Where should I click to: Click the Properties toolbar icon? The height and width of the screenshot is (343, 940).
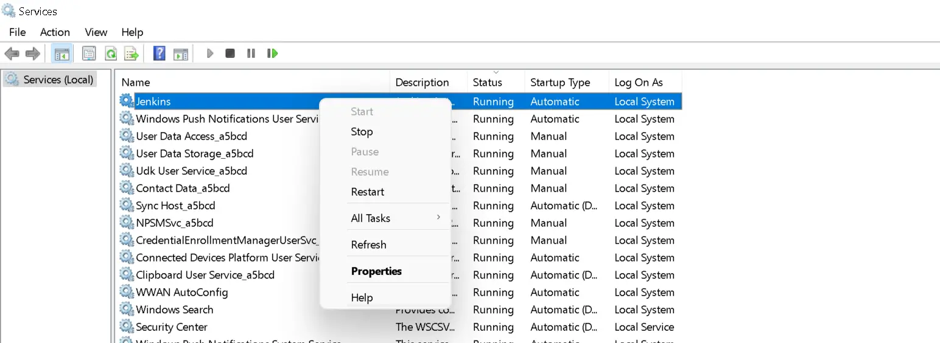tap(89, 54)
